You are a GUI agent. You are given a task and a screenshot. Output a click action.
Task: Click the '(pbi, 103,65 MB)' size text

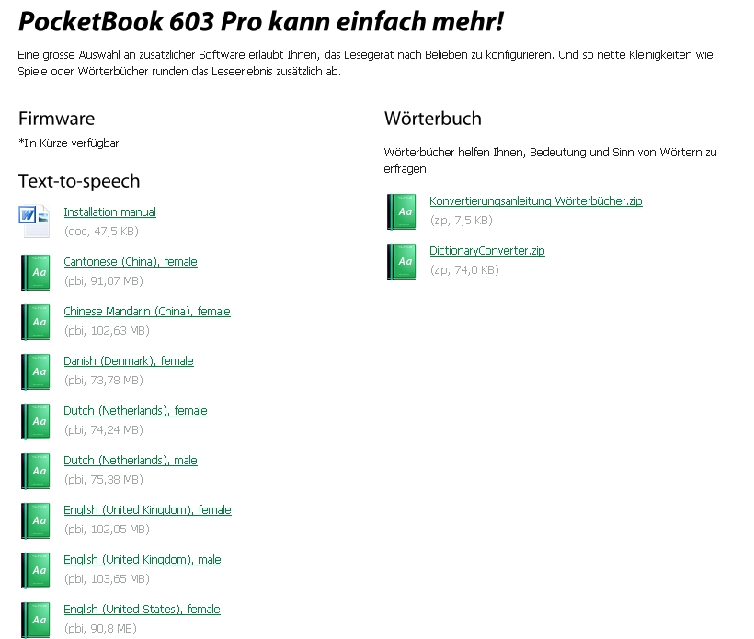point(107,579)
